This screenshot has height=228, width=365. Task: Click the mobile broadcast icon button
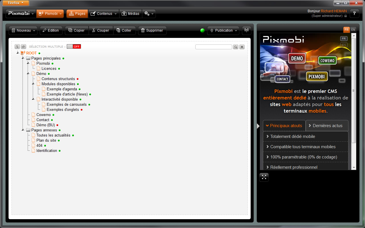click(x=247, y=30)
